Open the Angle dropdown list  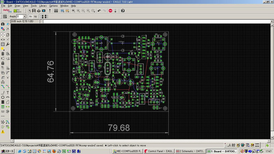pos(25,16)
